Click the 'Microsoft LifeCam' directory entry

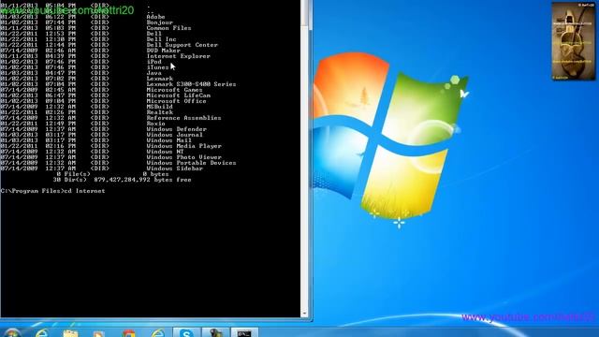[x=179, y=95]
